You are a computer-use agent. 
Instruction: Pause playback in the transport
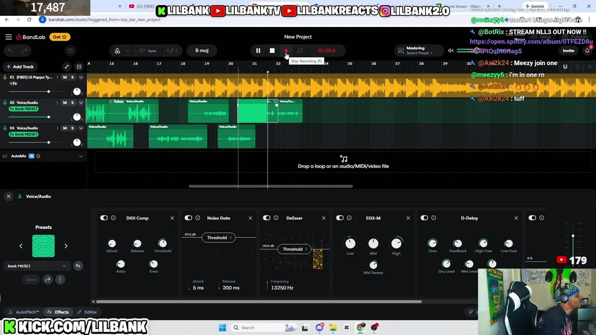pos(258,50)
